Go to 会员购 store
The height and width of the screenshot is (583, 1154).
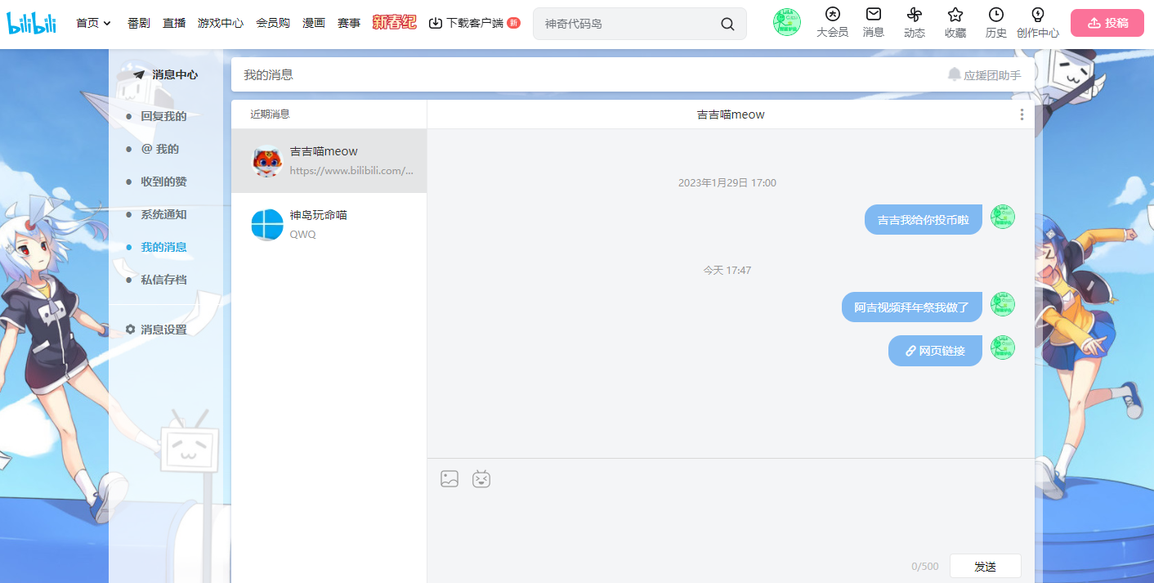pyautogui.click(x=273, y=23)
